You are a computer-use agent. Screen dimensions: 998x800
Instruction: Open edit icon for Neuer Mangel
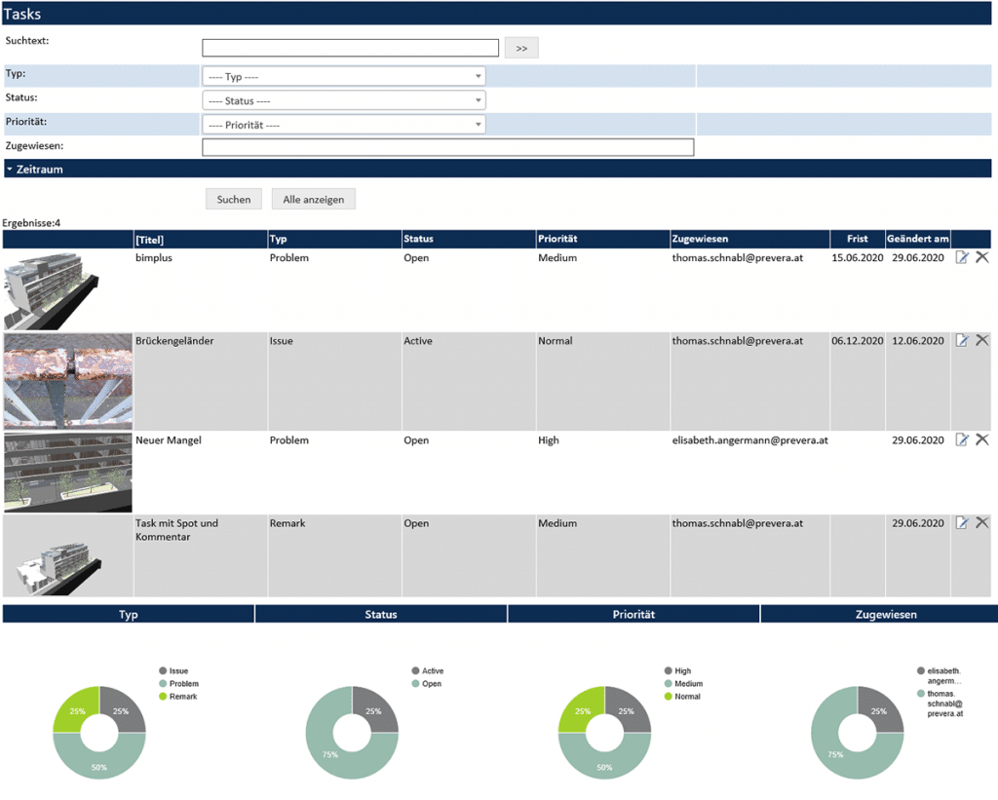pyautogui.click(x=962, y=439)
